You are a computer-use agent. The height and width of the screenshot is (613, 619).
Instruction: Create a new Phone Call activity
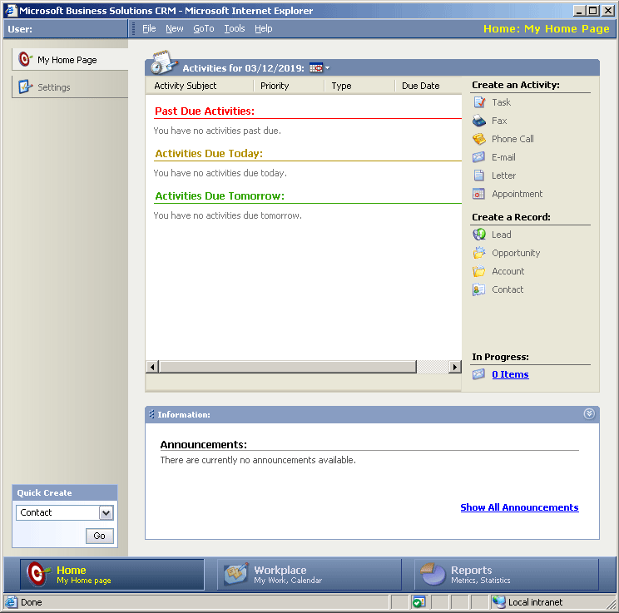tap(513, 139)
